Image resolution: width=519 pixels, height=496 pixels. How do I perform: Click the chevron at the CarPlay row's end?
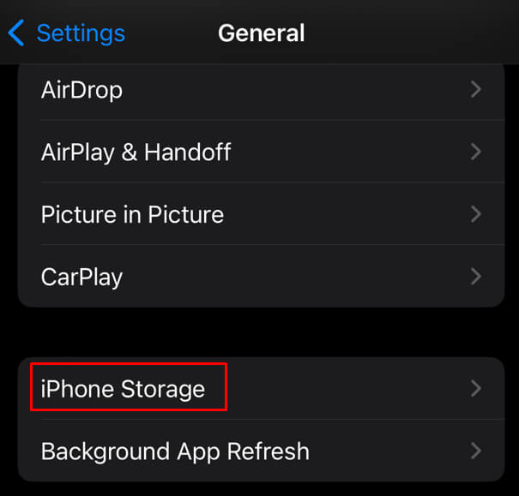click(x=475, y=277)
